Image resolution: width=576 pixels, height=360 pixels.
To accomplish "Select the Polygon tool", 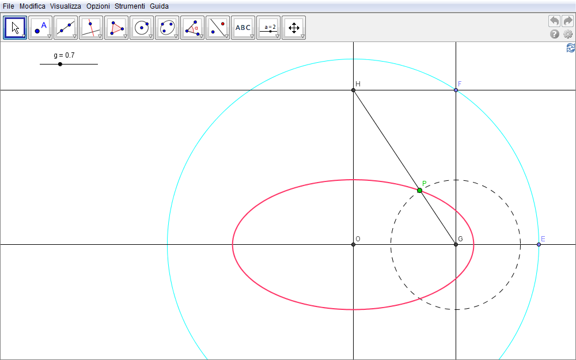I will 116,28.
